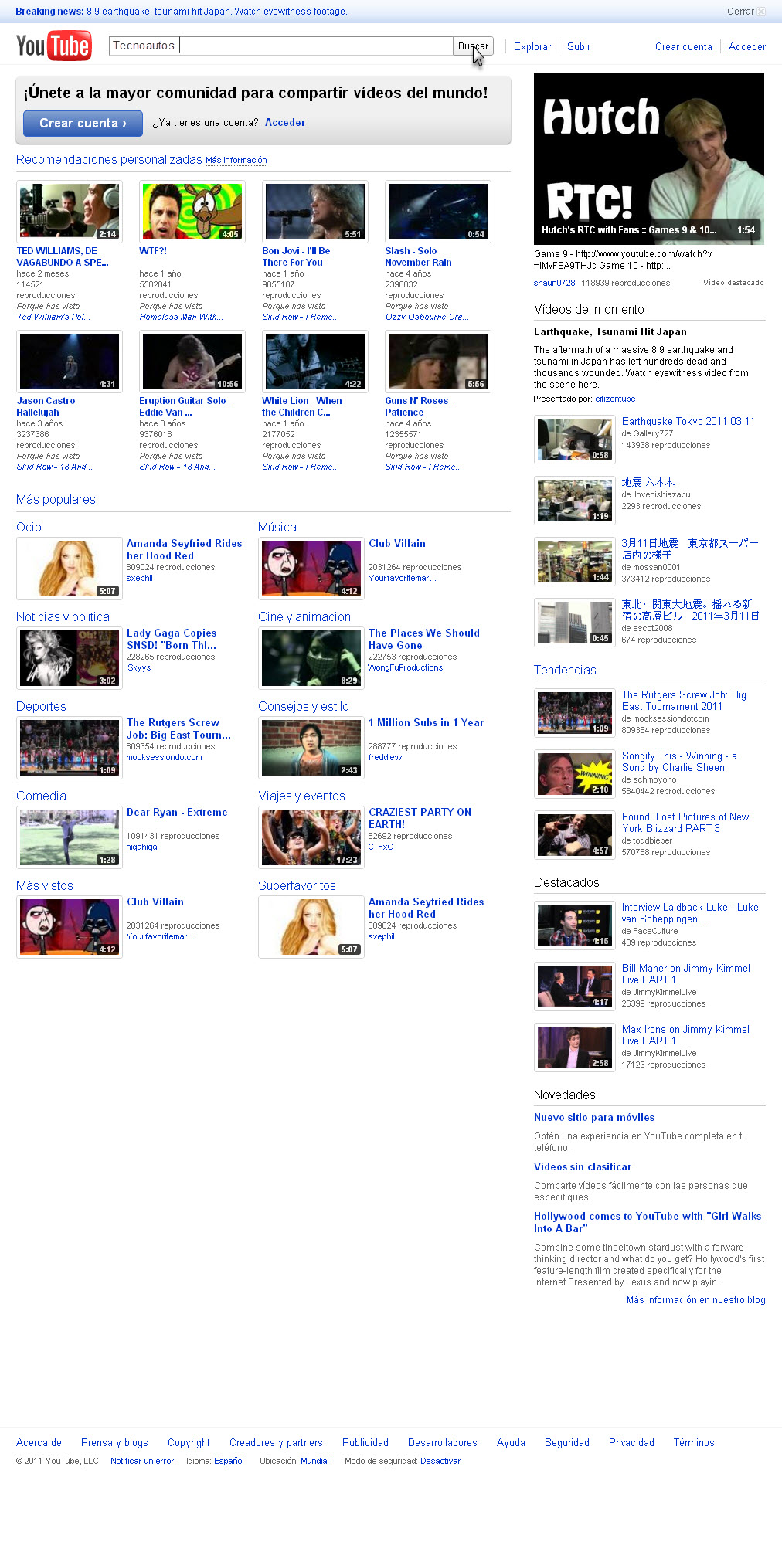Screen dimensions: 782x1562
Task: Open Interview Laidback Luke thumbnail
Action: pyautogui.click(x=575, y=925)
